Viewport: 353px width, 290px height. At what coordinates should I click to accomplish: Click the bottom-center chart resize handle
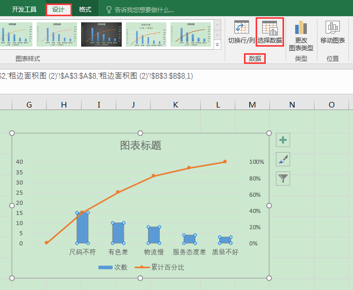[140, 278]
